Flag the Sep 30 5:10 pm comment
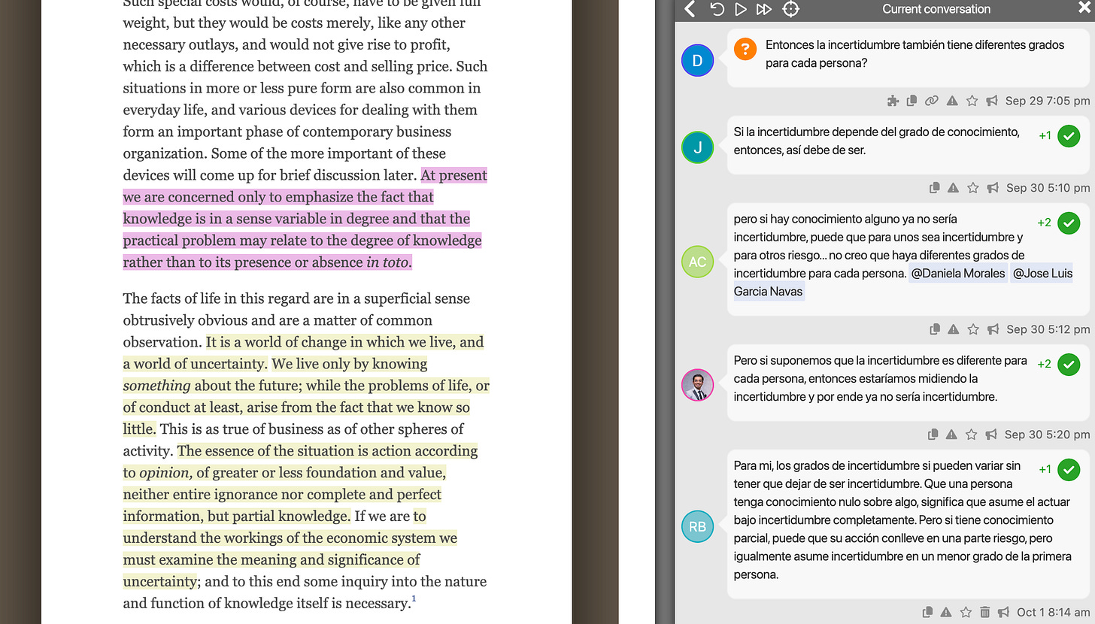The image size is (1095, 624). 954,188
